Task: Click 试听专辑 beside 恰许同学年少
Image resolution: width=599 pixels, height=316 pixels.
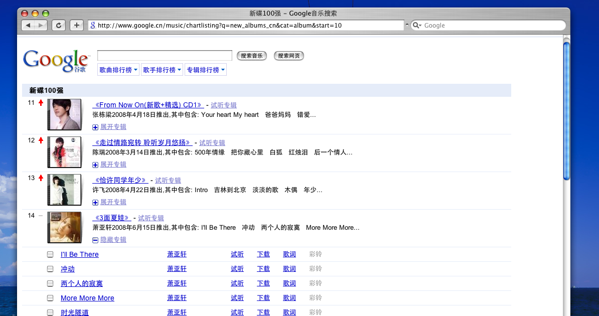Action: (x=168, y=180)
